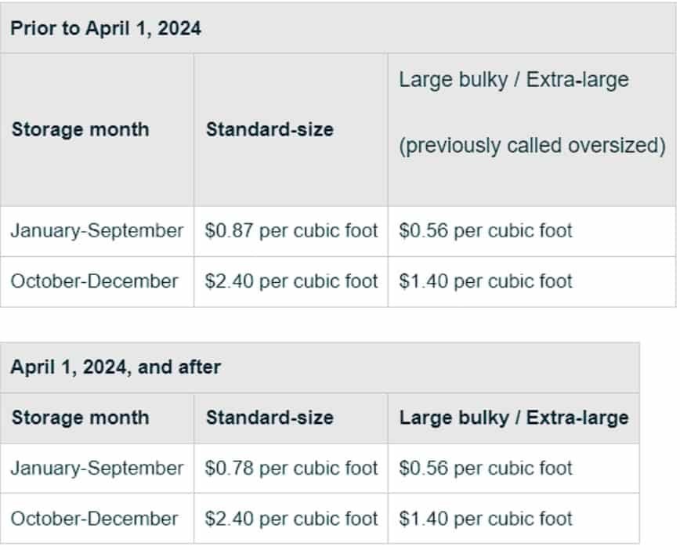Click first table's '$1.40 per cubic foot' cell
This screenshot has width=680, height=550.
point(486,281)
